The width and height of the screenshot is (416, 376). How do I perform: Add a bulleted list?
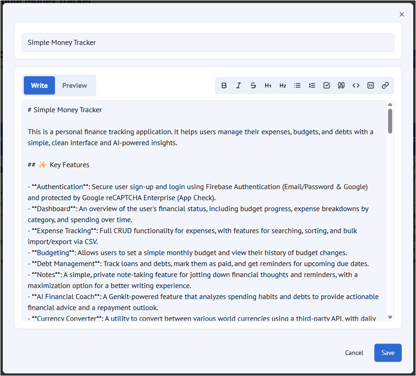pyautogui.click(x=297, y=86)
